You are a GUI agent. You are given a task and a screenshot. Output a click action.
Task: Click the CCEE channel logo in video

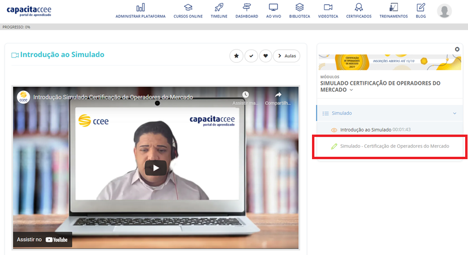tap(23, 97)
